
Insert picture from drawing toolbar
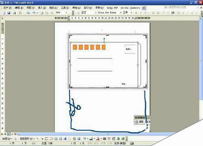tap(79, 139)
